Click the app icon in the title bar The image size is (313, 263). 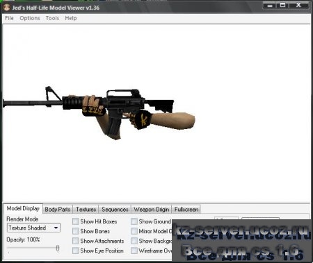pos(6,8)
